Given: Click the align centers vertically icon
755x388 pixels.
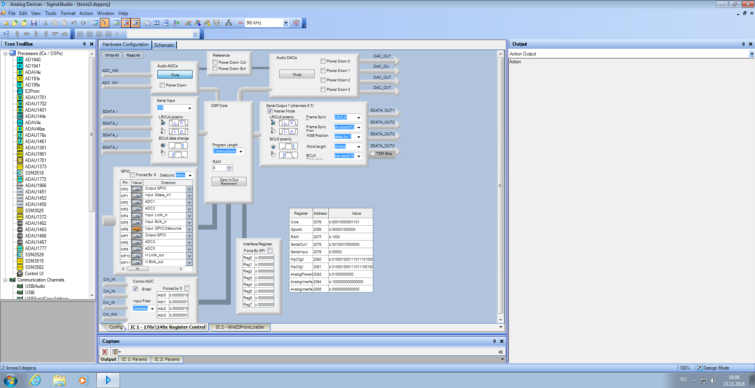Looking at the screenshot, I should click(17, 34).
